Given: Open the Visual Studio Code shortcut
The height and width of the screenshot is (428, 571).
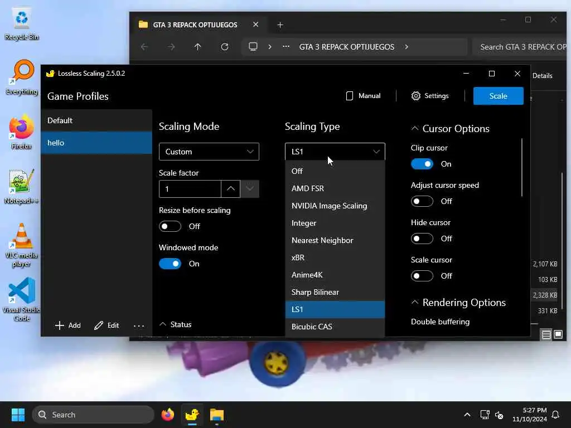Looking at the screenshot, I should 22,299.
